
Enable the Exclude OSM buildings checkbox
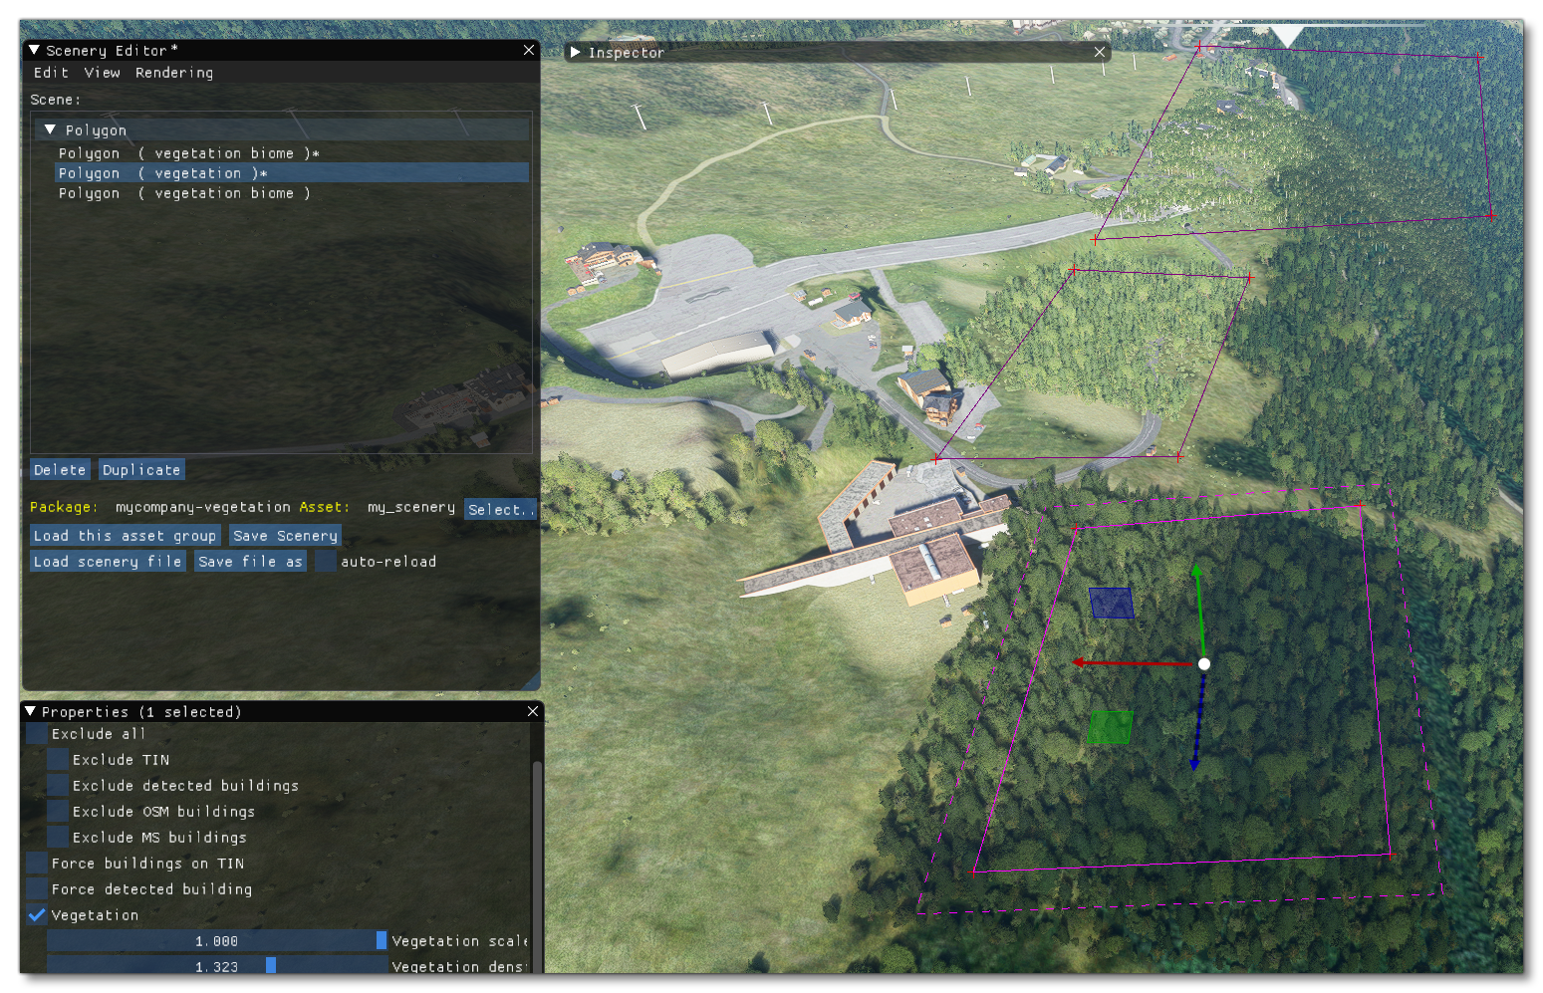(x=57, y=811)
